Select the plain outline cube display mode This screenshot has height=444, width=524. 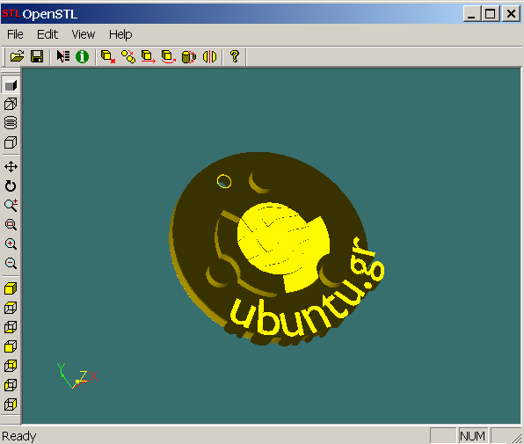coord(11,142)
